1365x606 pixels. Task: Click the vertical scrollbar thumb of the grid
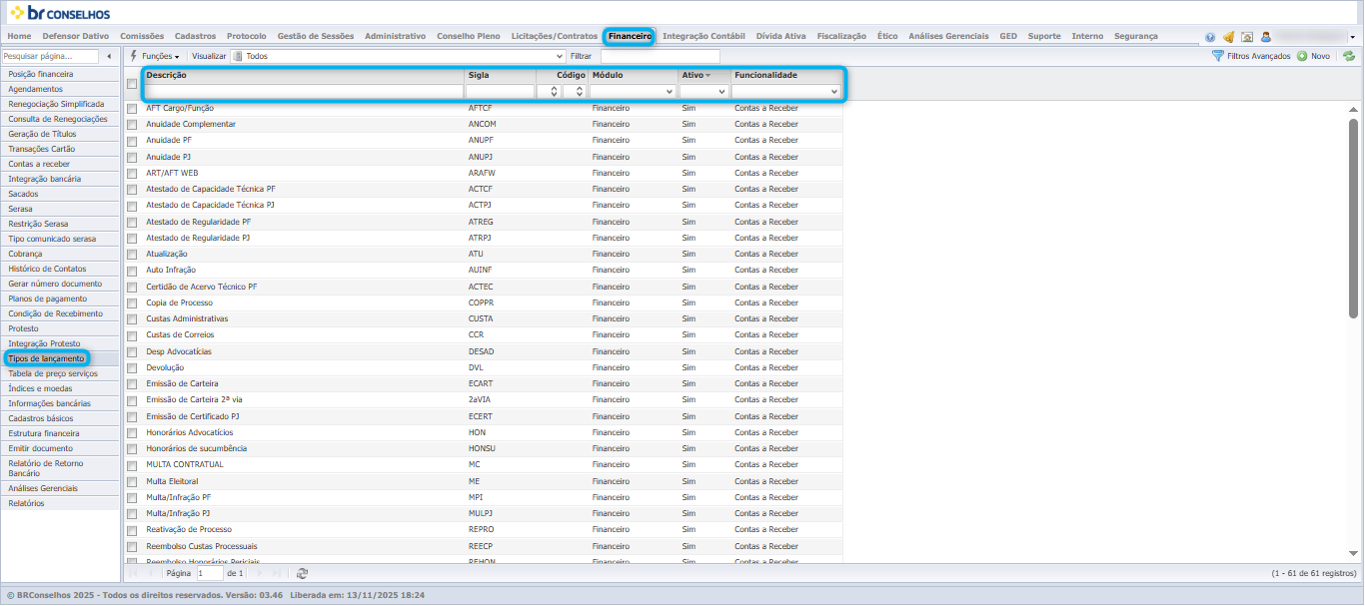click(1353, 218)
